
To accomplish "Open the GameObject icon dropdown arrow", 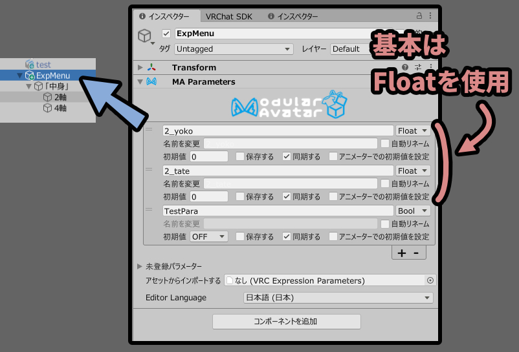I will coord(153,43).
